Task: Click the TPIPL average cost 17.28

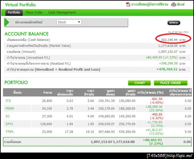Action: (x=69, y=132)
